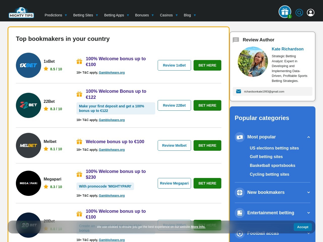Click the New bookmakers gift icon

point(240,193)
